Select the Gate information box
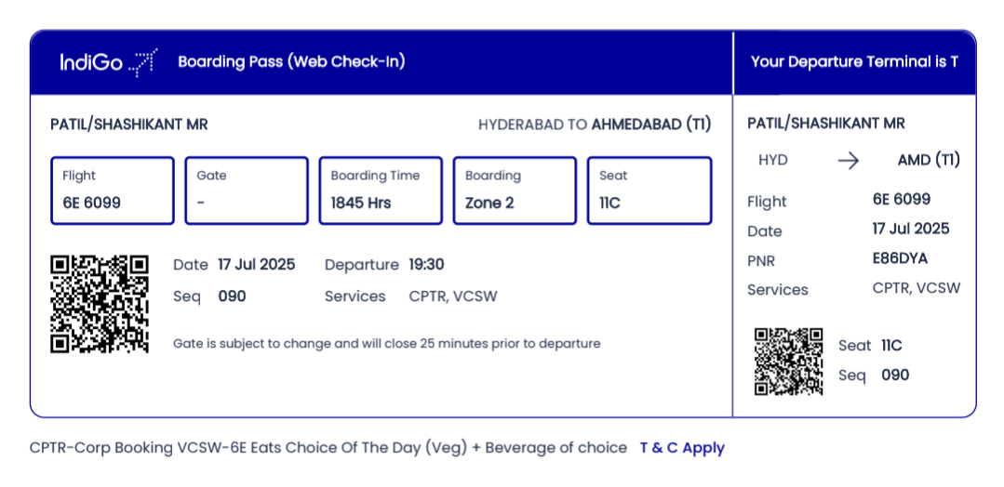 click(247, 191)
